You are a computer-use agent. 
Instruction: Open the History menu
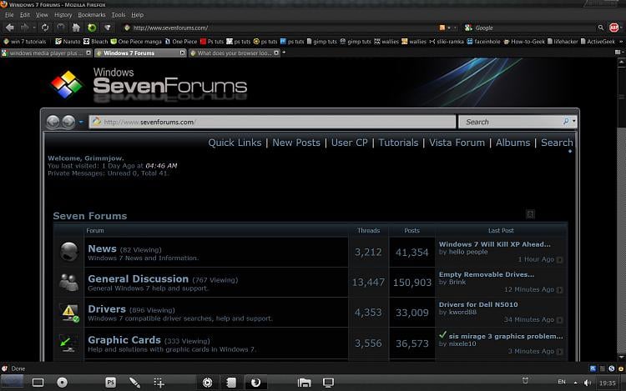63,15
